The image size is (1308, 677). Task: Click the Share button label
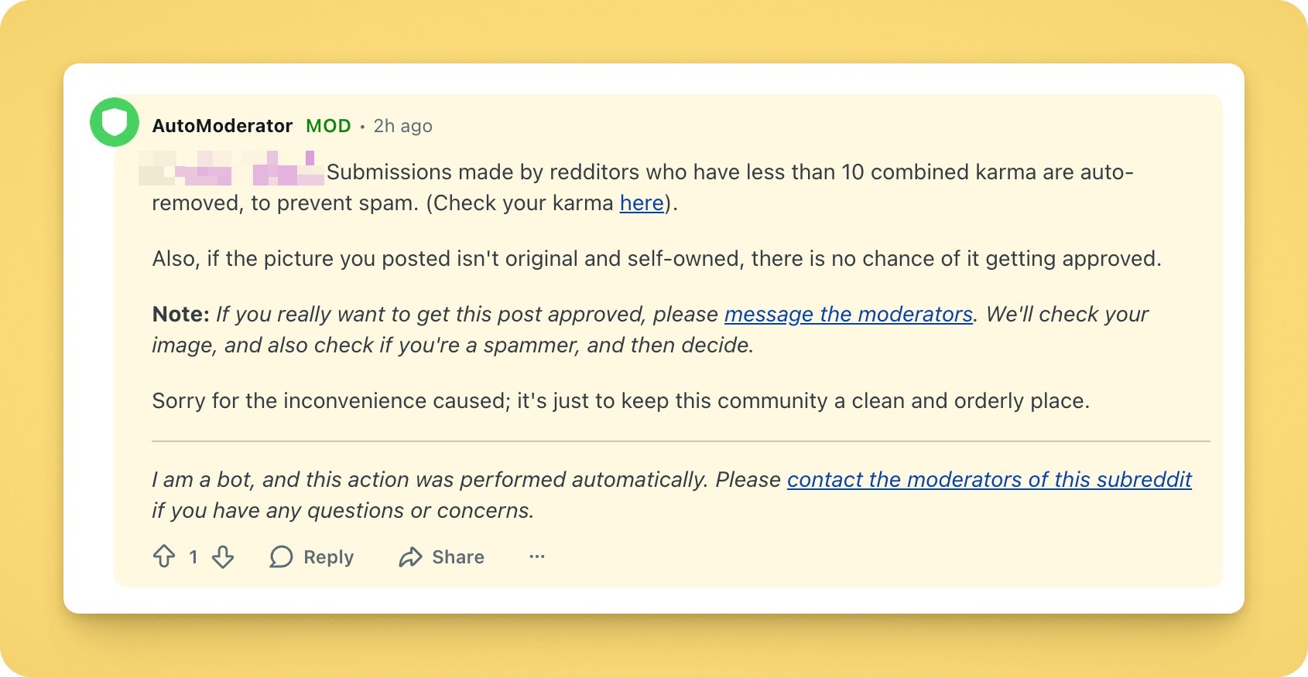(458, 556)
